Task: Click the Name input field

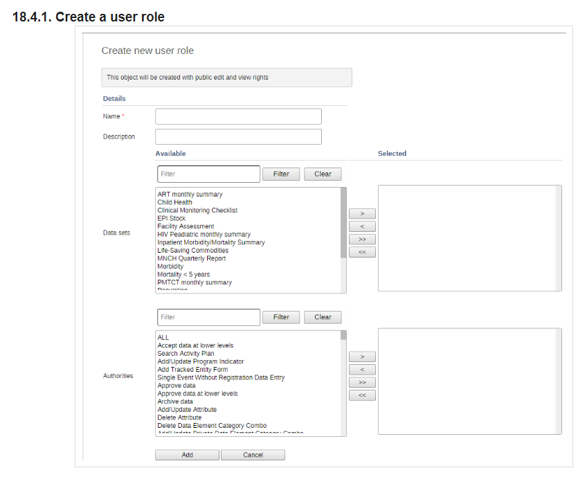Action: (x=238, y=116)
